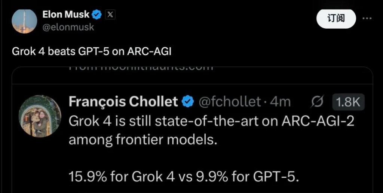Screen dimensions: 383x193
Task: Click the three-dot more options icon
Action: 368,18
